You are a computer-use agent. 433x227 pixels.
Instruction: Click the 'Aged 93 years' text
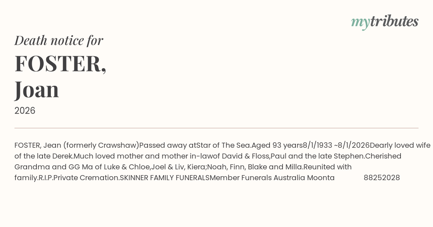(277, 145)
